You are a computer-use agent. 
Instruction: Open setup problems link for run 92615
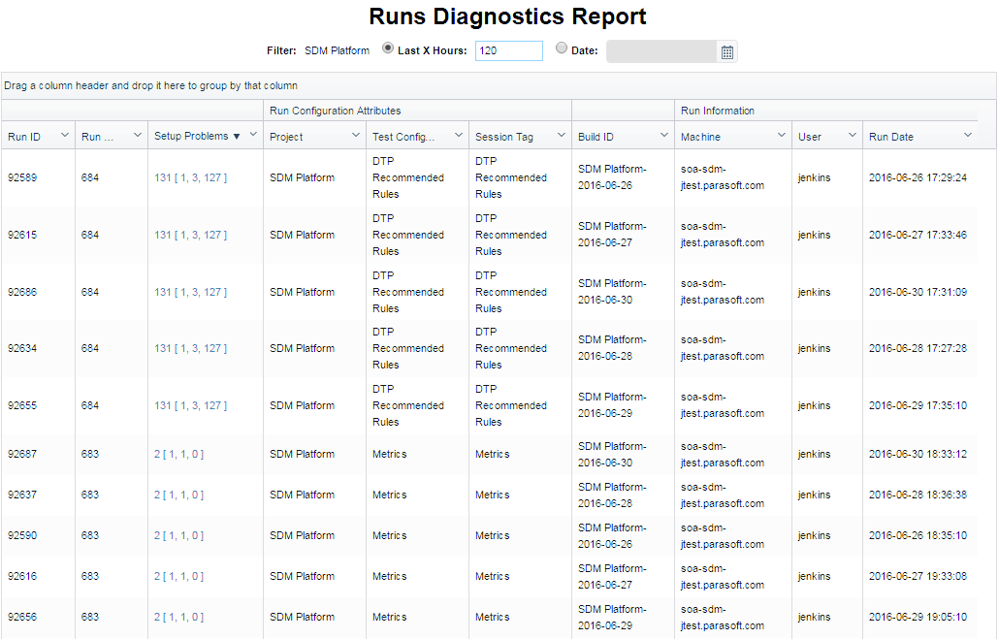[x=190, y=235]
